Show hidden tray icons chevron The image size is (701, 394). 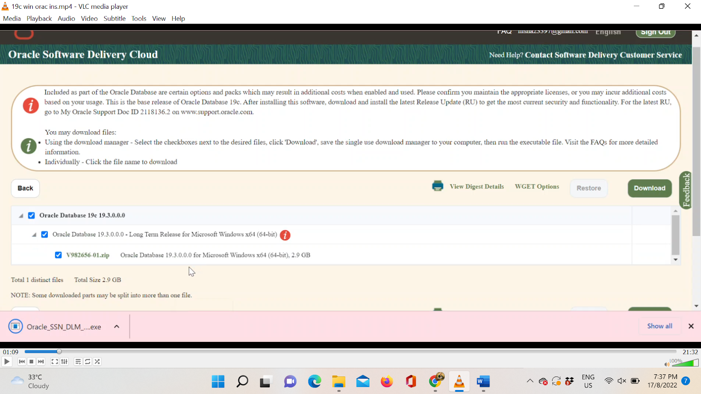click(x=530, y=381)
